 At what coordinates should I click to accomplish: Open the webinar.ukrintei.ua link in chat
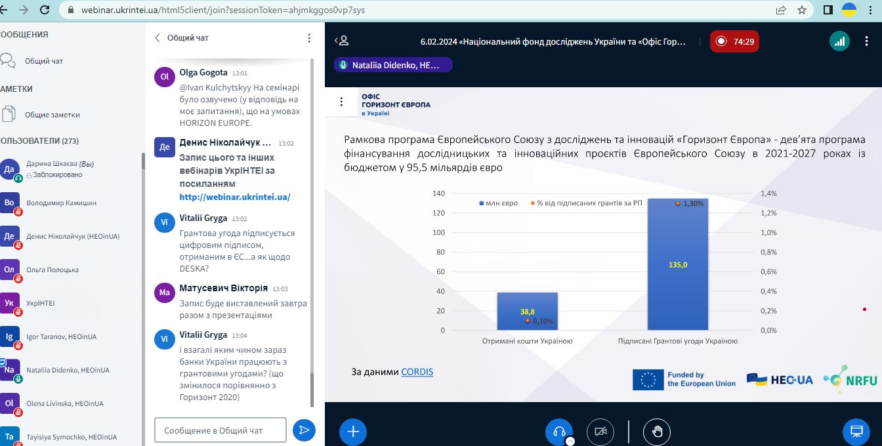tap(234, 197)
